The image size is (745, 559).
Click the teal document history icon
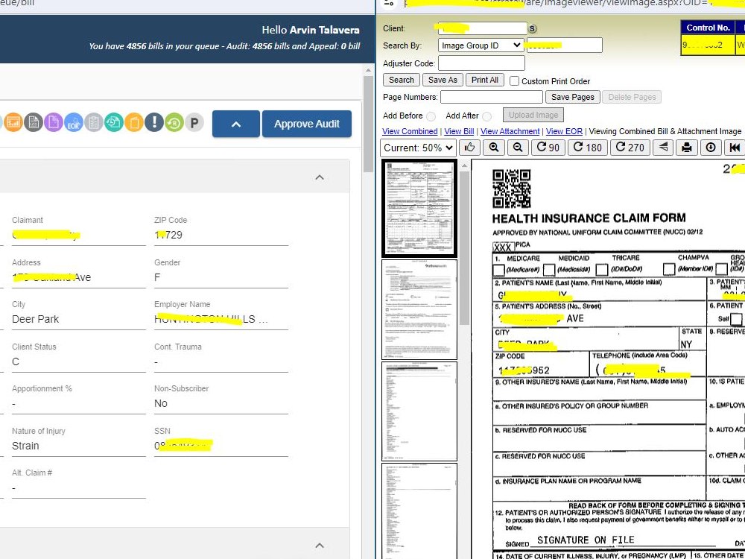(x=114, y=123)
